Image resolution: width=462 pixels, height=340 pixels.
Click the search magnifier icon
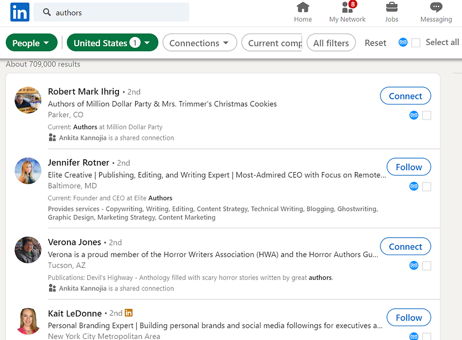[x=47, y=12]
